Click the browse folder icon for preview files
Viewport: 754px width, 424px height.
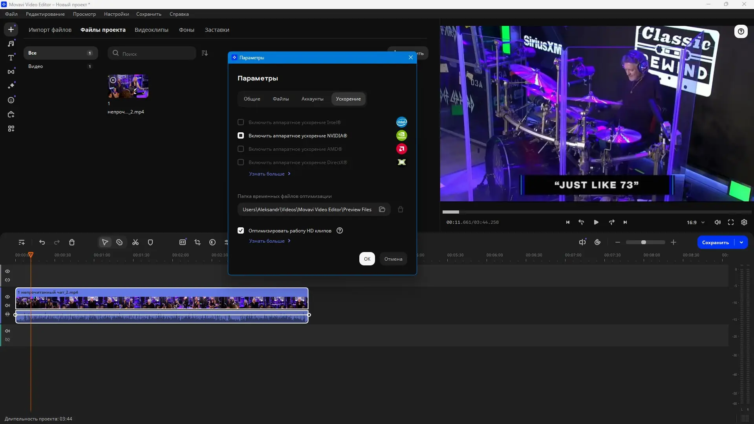(x=382, y=209)
